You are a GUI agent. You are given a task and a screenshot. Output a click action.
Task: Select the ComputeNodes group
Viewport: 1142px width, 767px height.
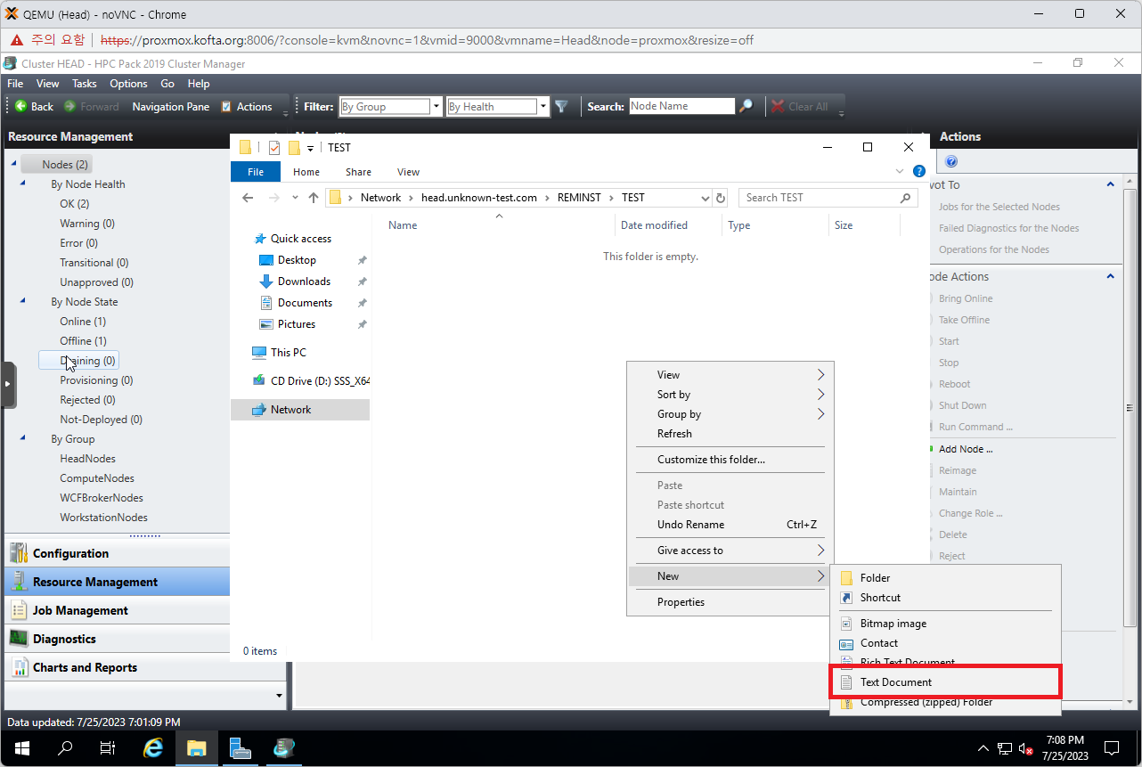click(97, 478)
